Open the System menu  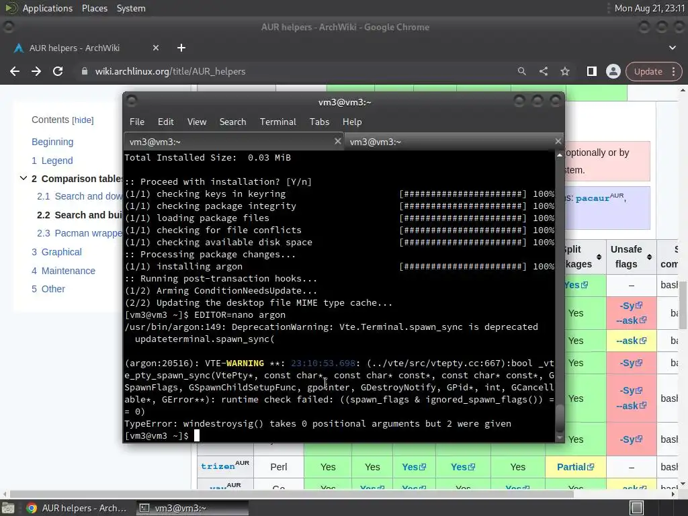coord(131,8)
